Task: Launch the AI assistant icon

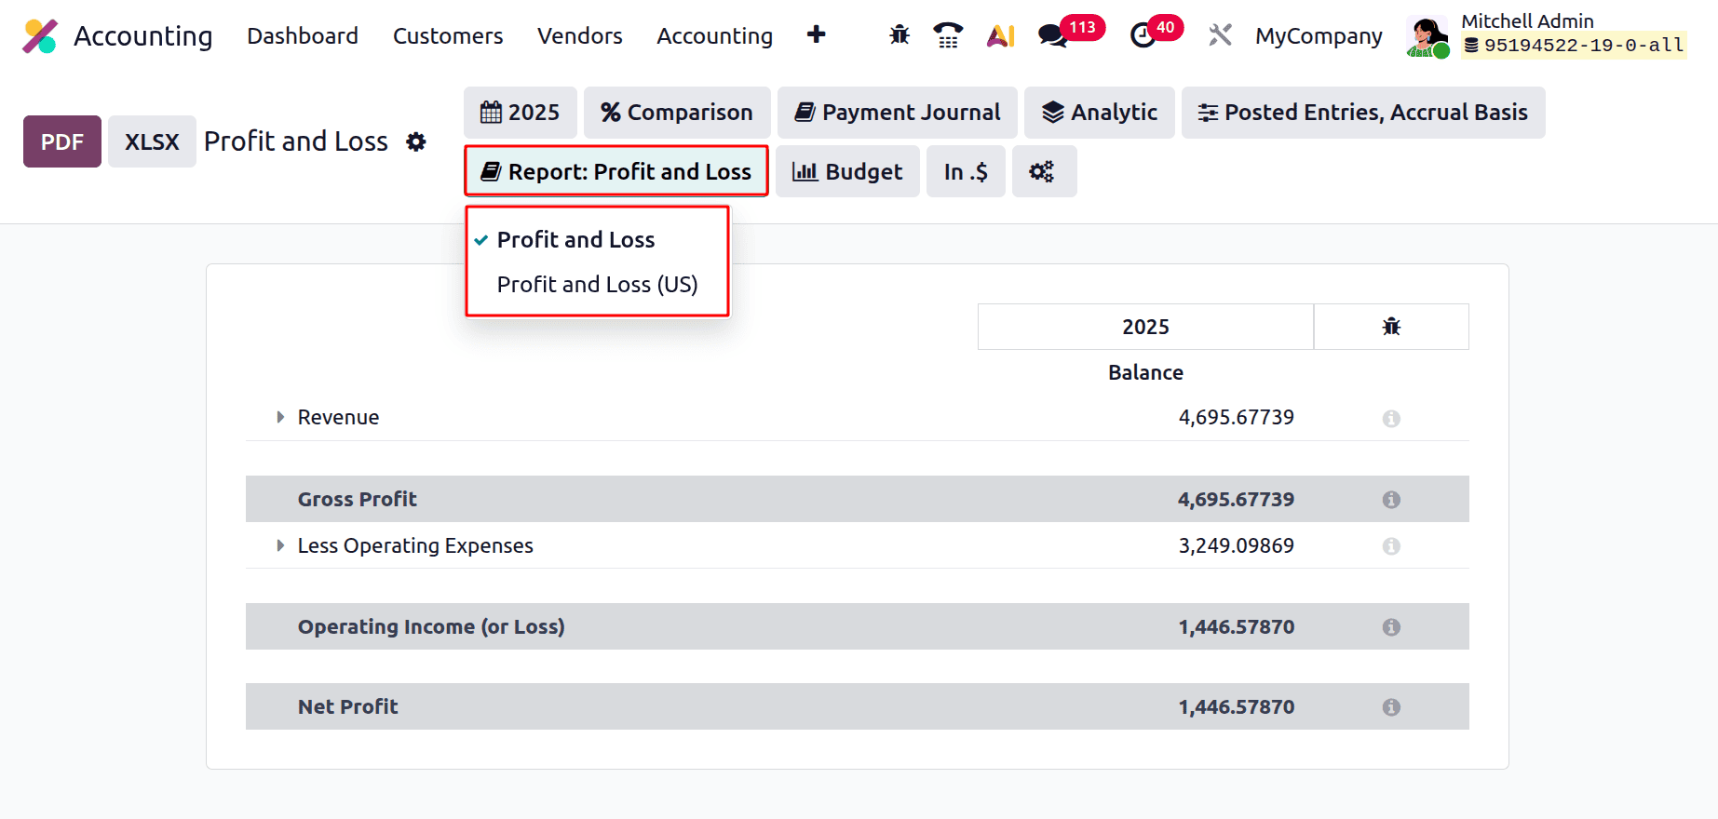Action: (x=1001, y=35)
